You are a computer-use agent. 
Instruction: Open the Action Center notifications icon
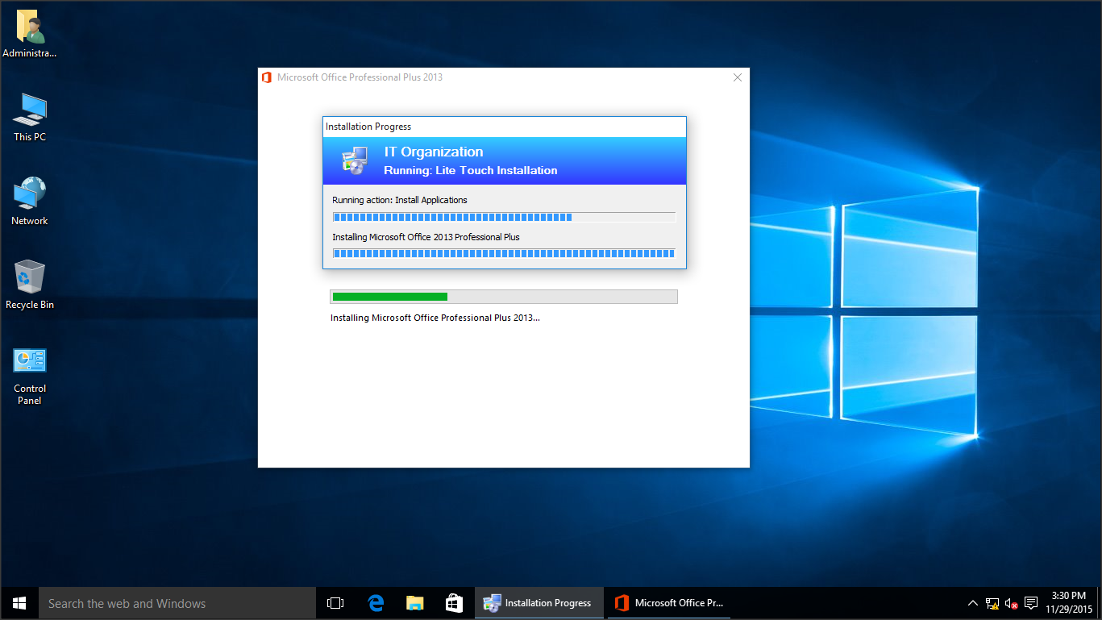tap(1030, 603)
